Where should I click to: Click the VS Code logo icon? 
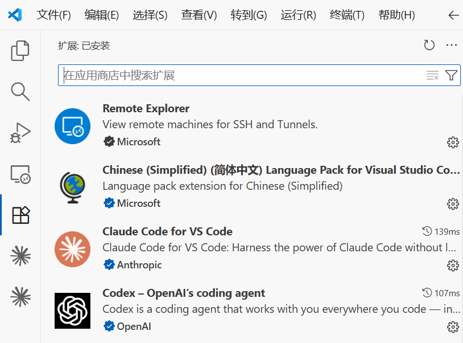tap(15, 14)
